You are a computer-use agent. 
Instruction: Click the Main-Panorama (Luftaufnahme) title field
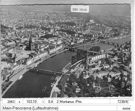[x=59, y=108]
